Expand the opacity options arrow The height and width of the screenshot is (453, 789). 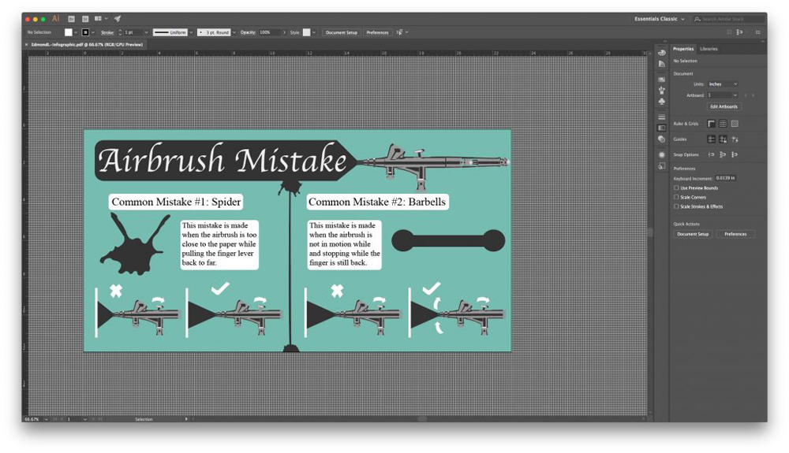(284, 32)
